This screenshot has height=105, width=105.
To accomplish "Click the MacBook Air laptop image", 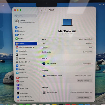I will coord(67,22).
